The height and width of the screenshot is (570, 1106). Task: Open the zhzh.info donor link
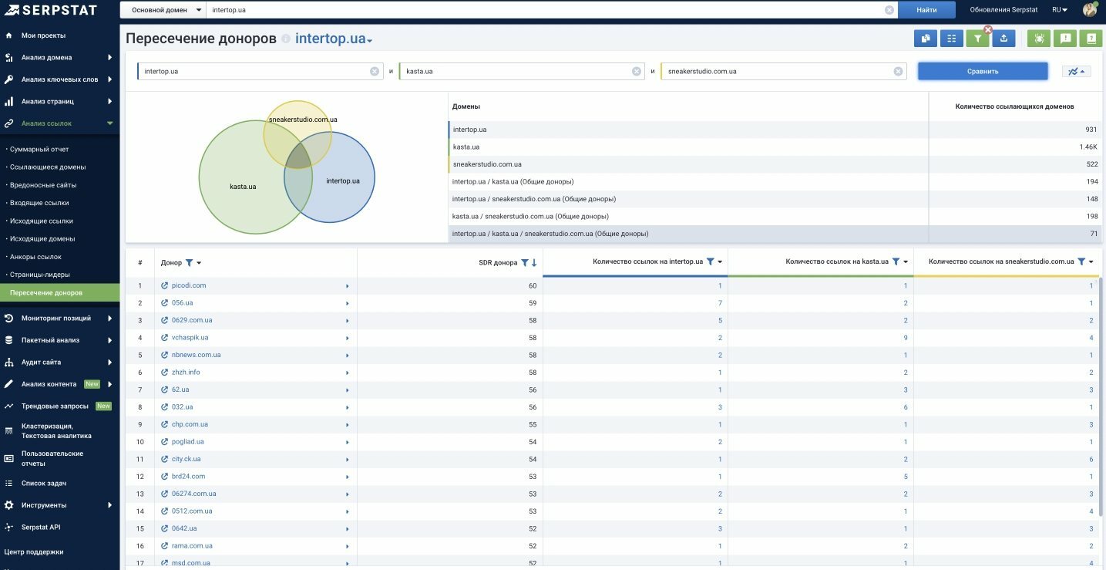186,373
